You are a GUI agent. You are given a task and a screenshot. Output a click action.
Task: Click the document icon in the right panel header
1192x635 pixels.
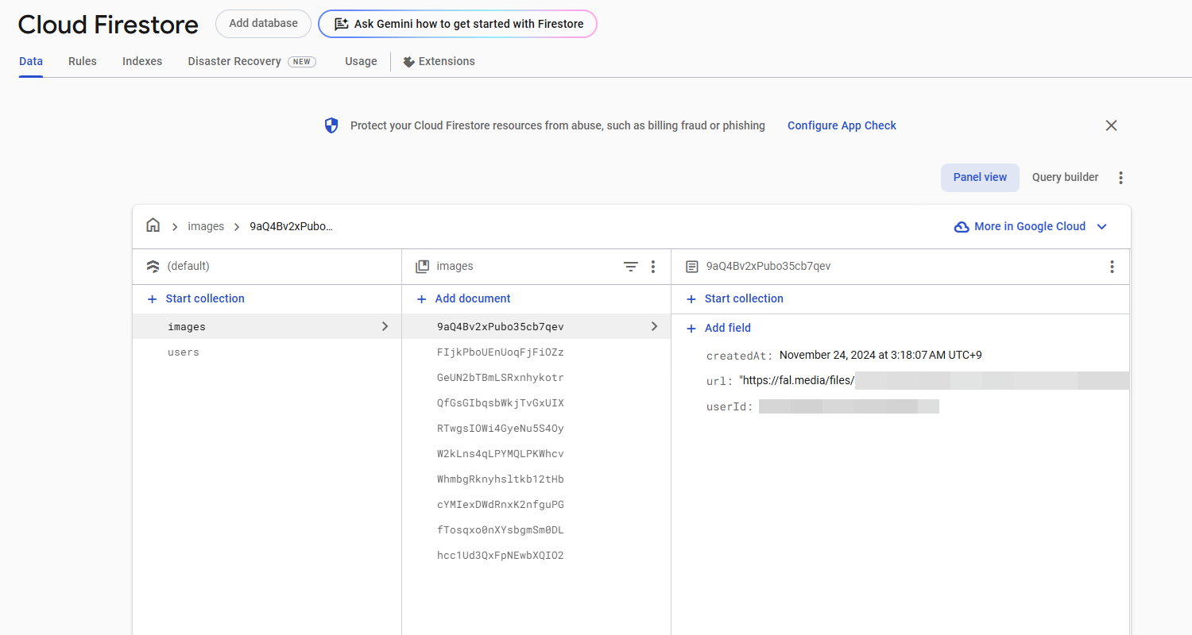point(692,267)
